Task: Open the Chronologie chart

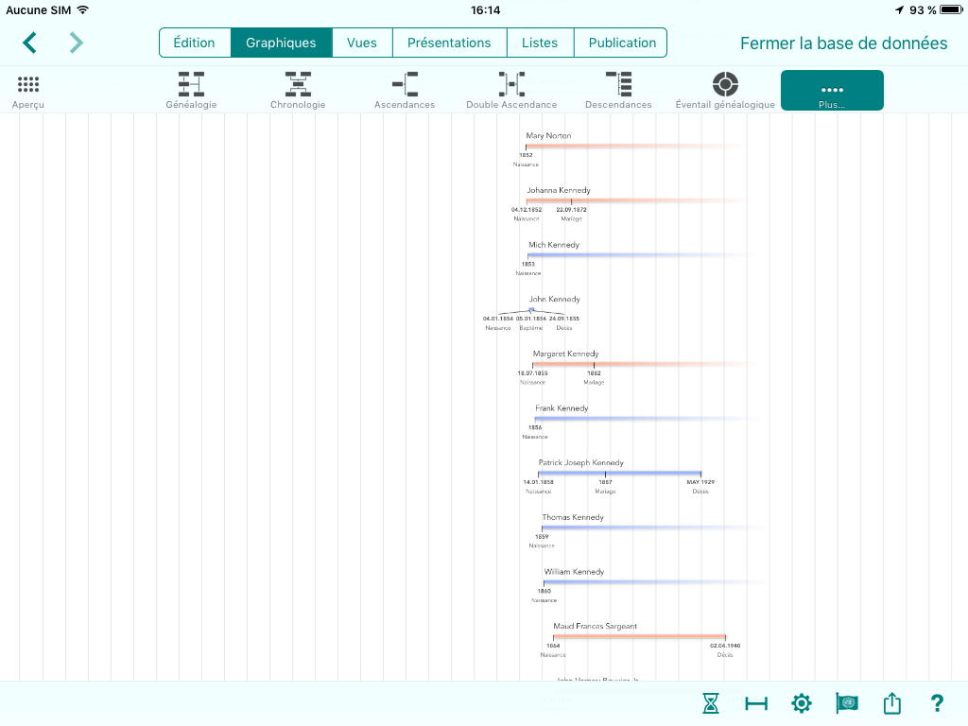Action: (298, 91)
